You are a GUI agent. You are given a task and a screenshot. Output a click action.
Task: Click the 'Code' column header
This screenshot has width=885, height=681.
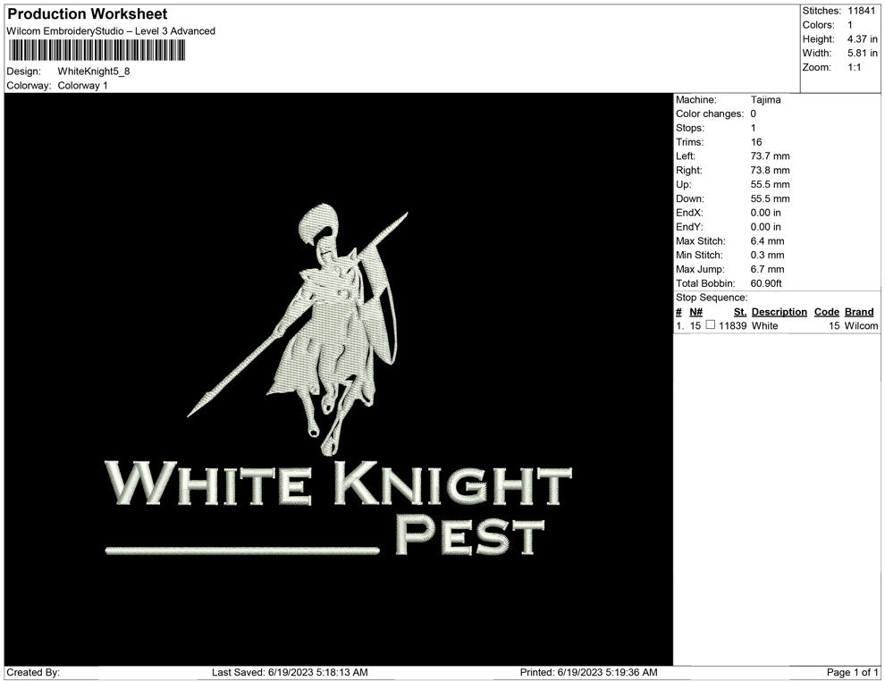[826, 312]
